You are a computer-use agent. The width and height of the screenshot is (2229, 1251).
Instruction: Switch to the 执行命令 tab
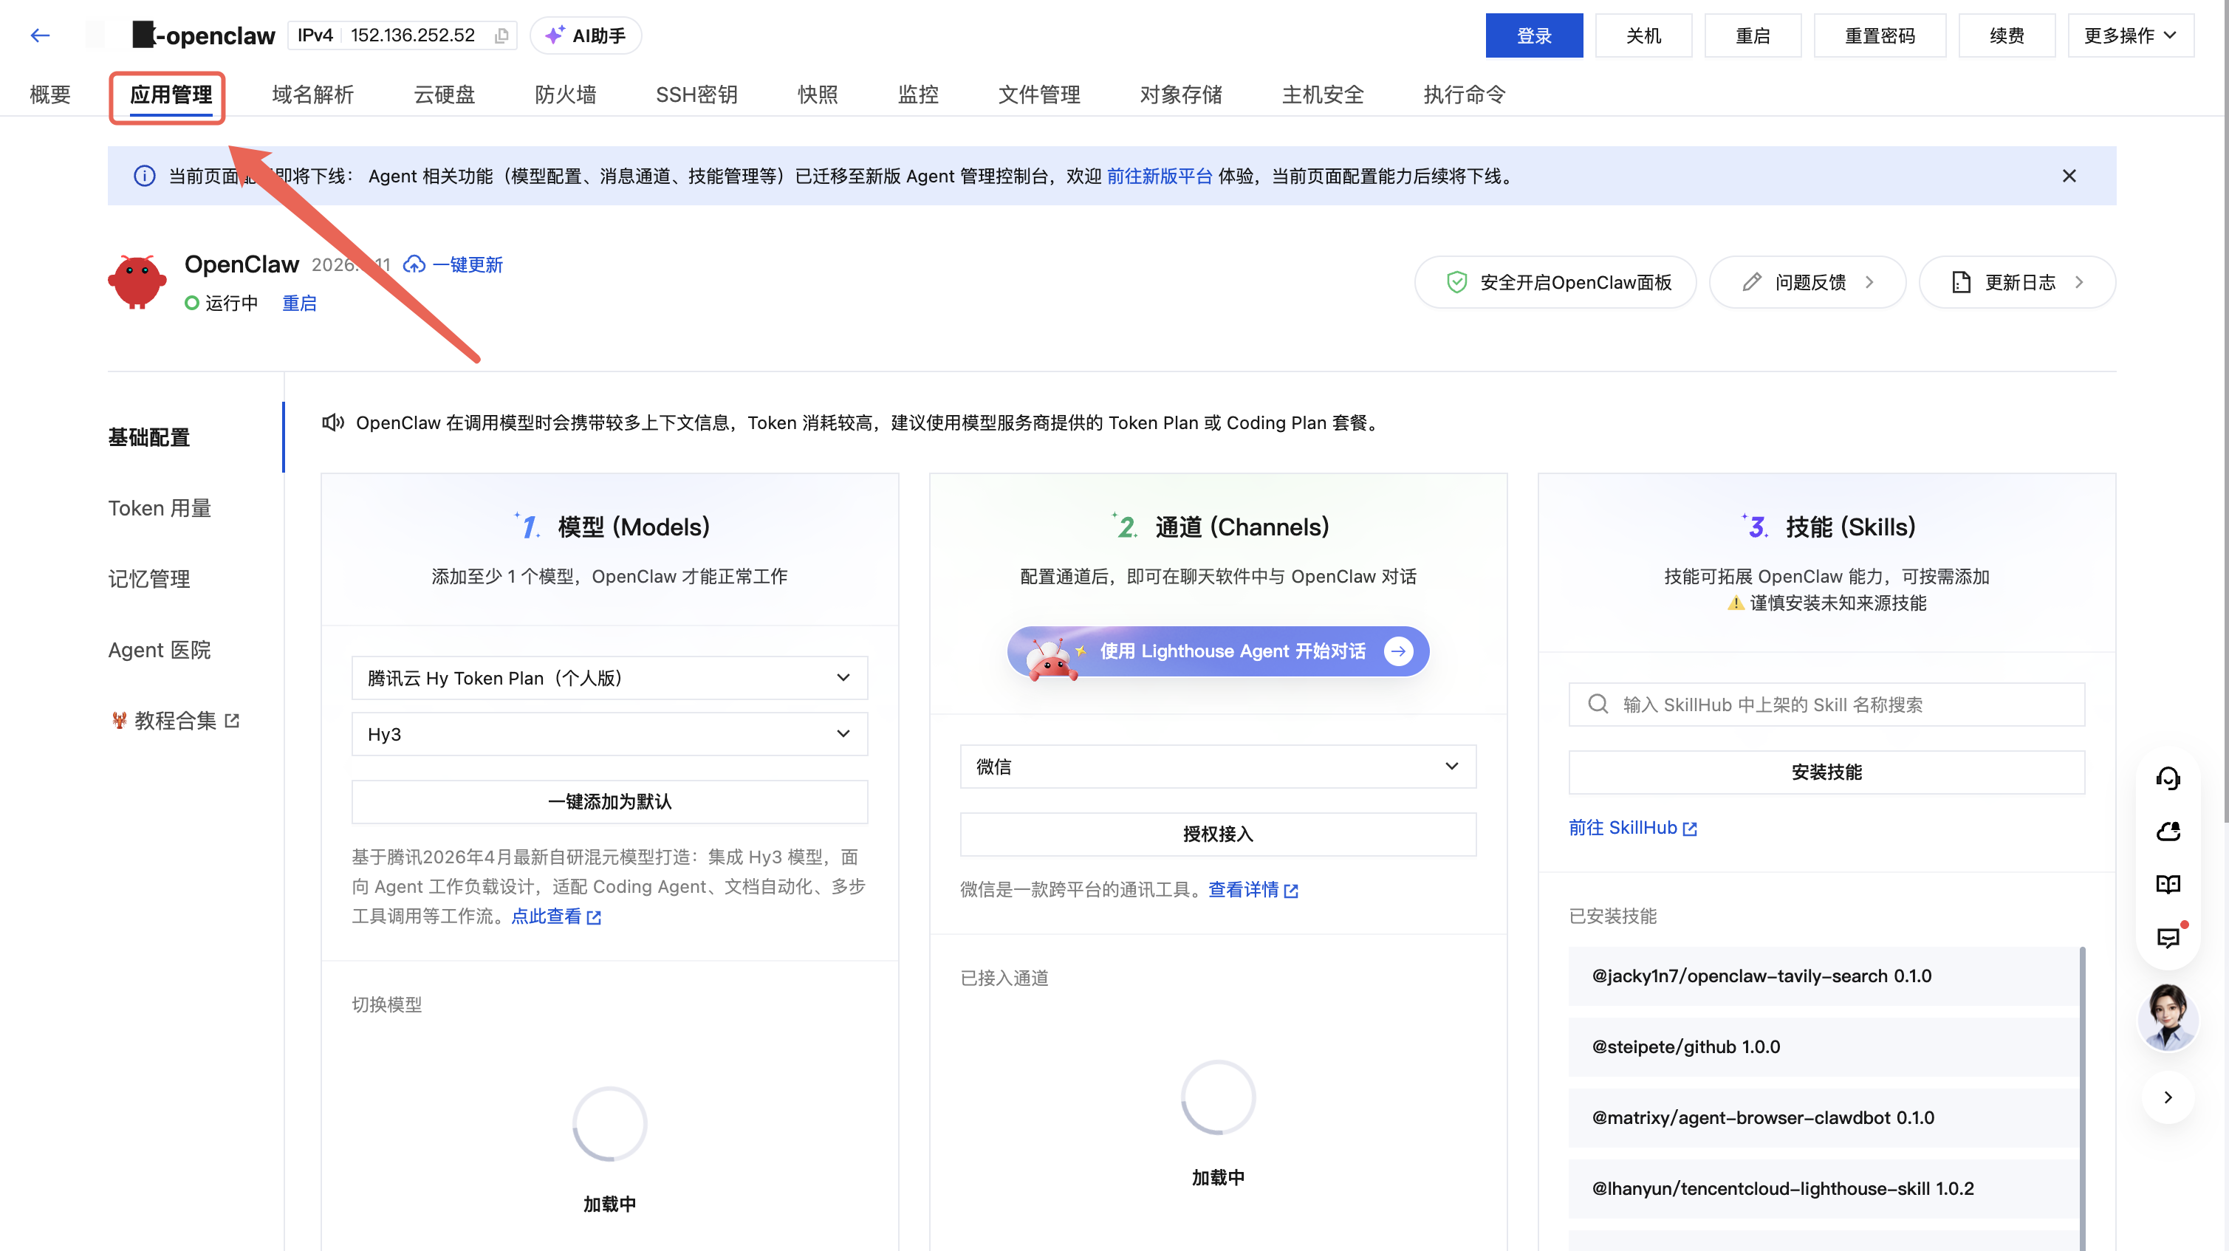(x=1464, y=95)
